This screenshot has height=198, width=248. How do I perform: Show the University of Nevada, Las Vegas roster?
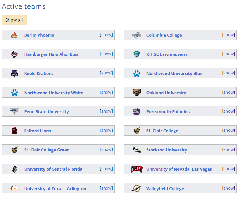click(x=229, y=169)
